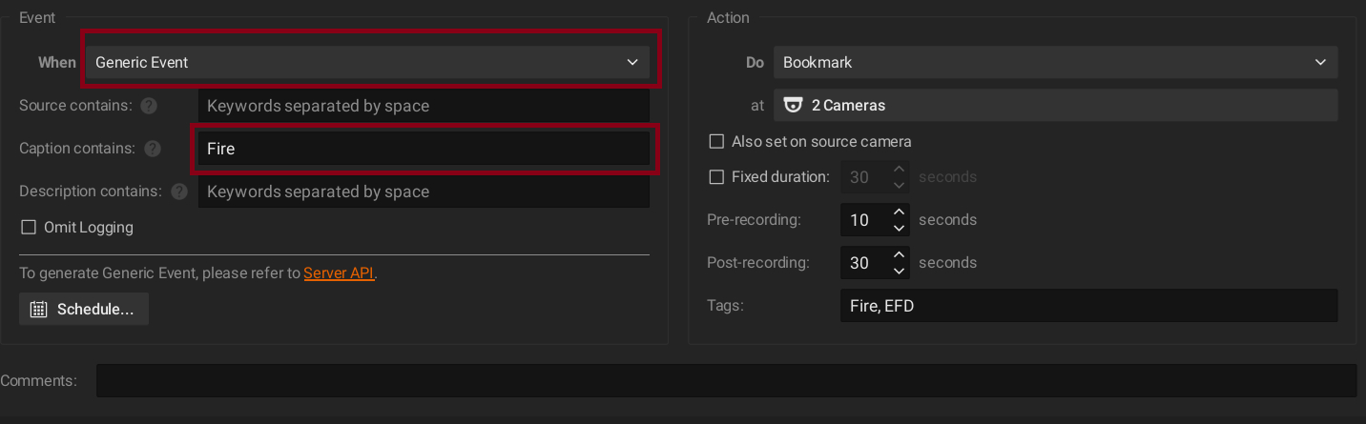Click the Source contains keywords field

pos(424,106)
